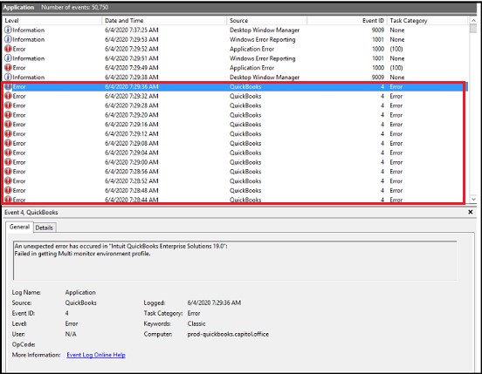
Task: Click the event list scroll down arrow
Action: coord(473,199)
